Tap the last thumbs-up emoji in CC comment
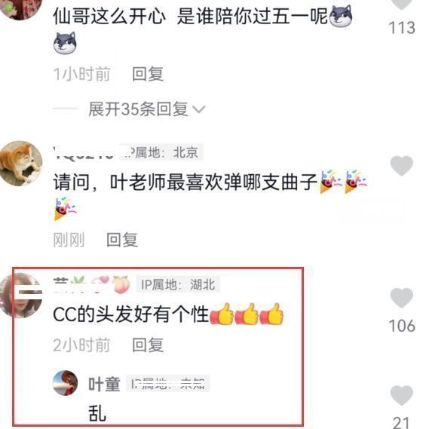 click(x=271, y=314)
